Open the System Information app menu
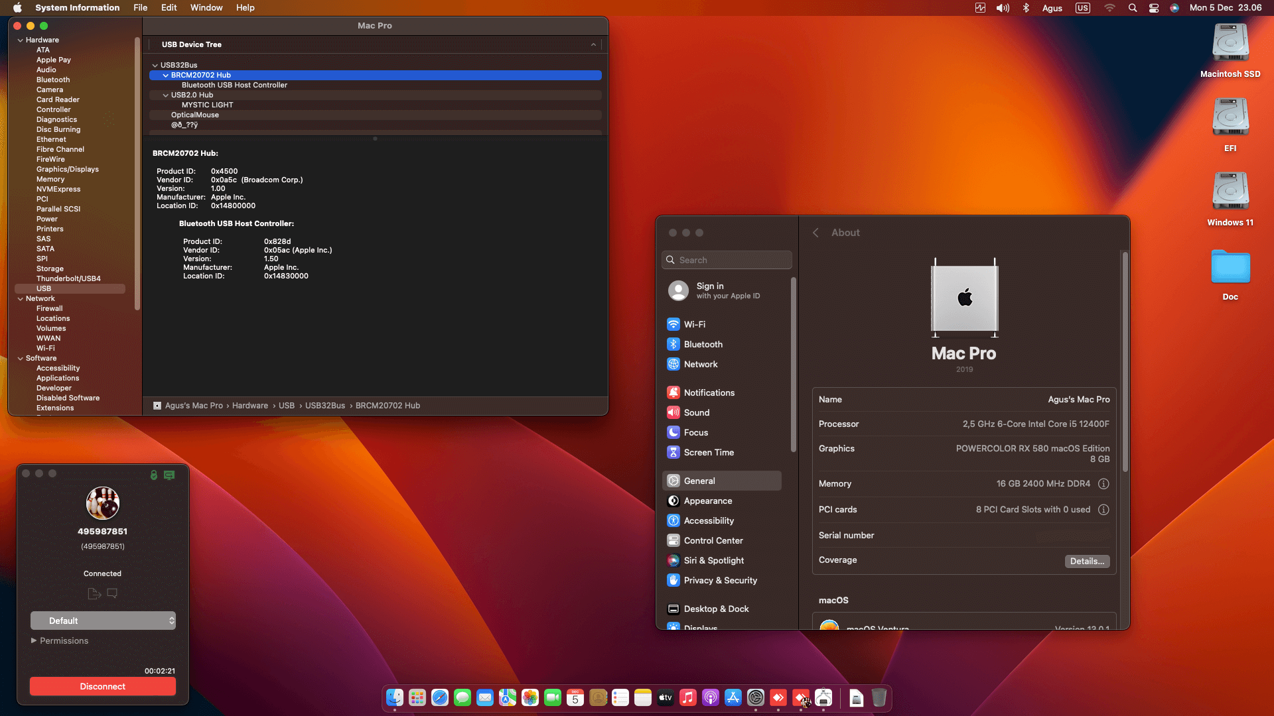The height and width of the screenshot is (716, 1274). click(x=78, y=8)
